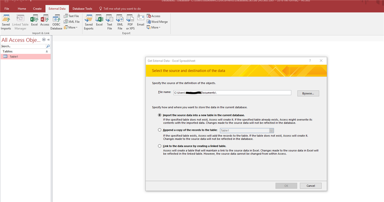Select Table1 in navigation pane
Viewport: 384px width, 202px height.
(25, 57)
